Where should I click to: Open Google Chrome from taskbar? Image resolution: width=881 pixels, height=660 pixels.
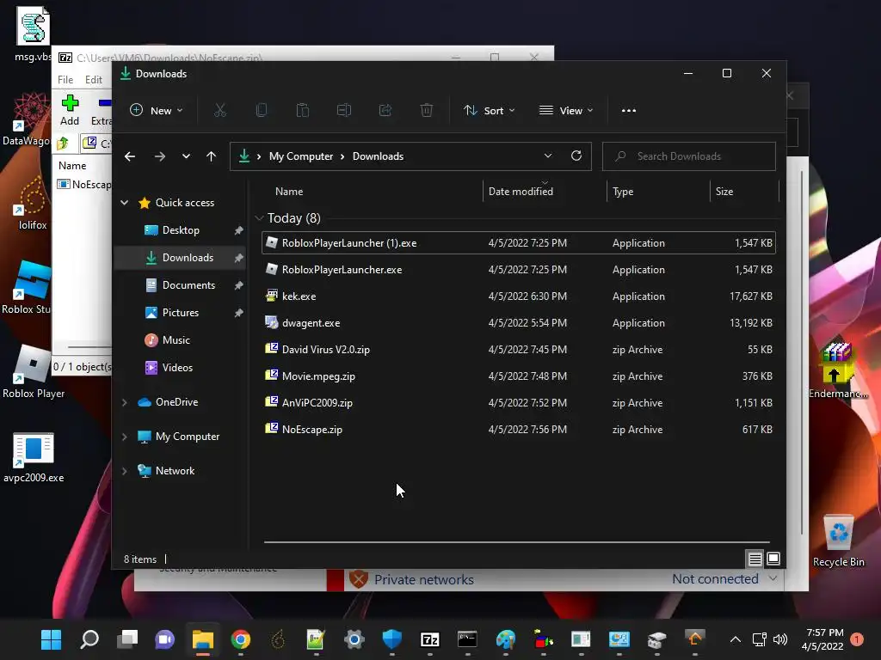tap(241, 639)
